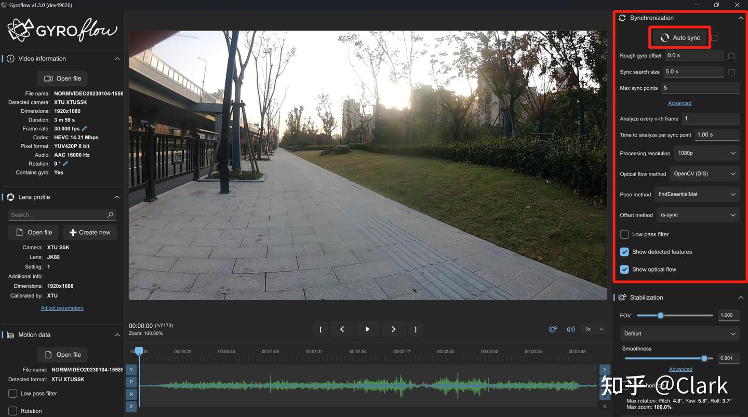The height and width of the screenshot is (417, 748).
Task: Uncheck Show detected features
Action: tap(624, 252)
